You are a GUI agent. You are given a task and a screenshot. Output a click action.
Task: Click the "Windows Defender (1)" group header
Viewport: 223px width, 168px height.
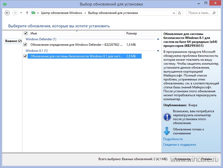click(x=41, y=39)
